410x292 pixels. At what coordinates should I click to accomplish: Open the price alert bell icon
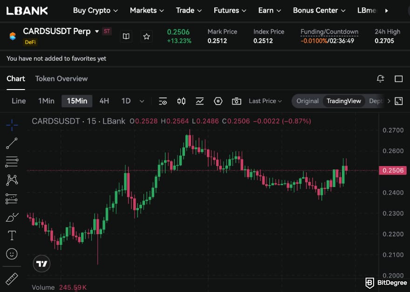(x=381, y=78)
